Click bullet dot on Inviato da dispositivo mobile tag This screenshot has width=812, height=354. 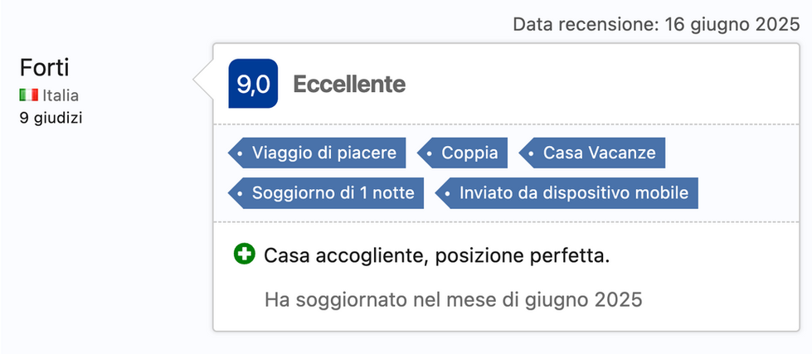coord(448,193)
